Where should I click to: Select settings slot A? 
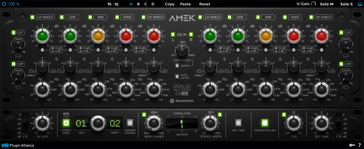pos(131,4)
